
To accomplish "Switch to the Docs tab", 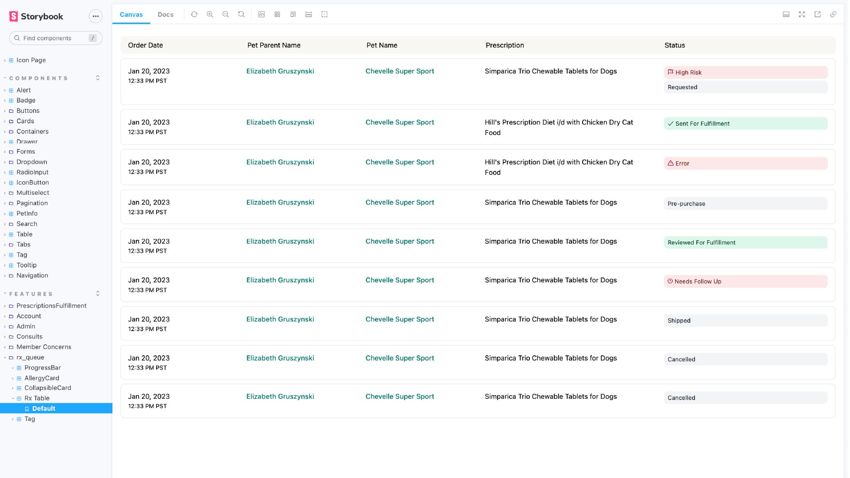I will 165,14.
